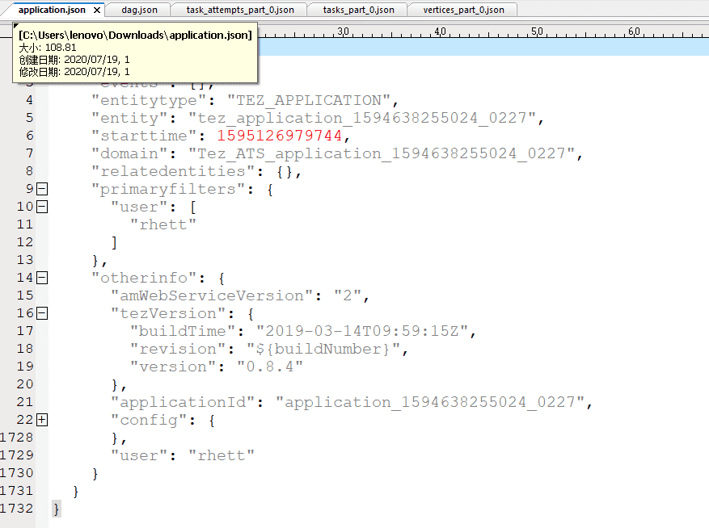The width and height of the screenshot is (709, 528).
Task: Click the starttime value 1595126979744
Action: pyautogui.click(x=279, y=136)
